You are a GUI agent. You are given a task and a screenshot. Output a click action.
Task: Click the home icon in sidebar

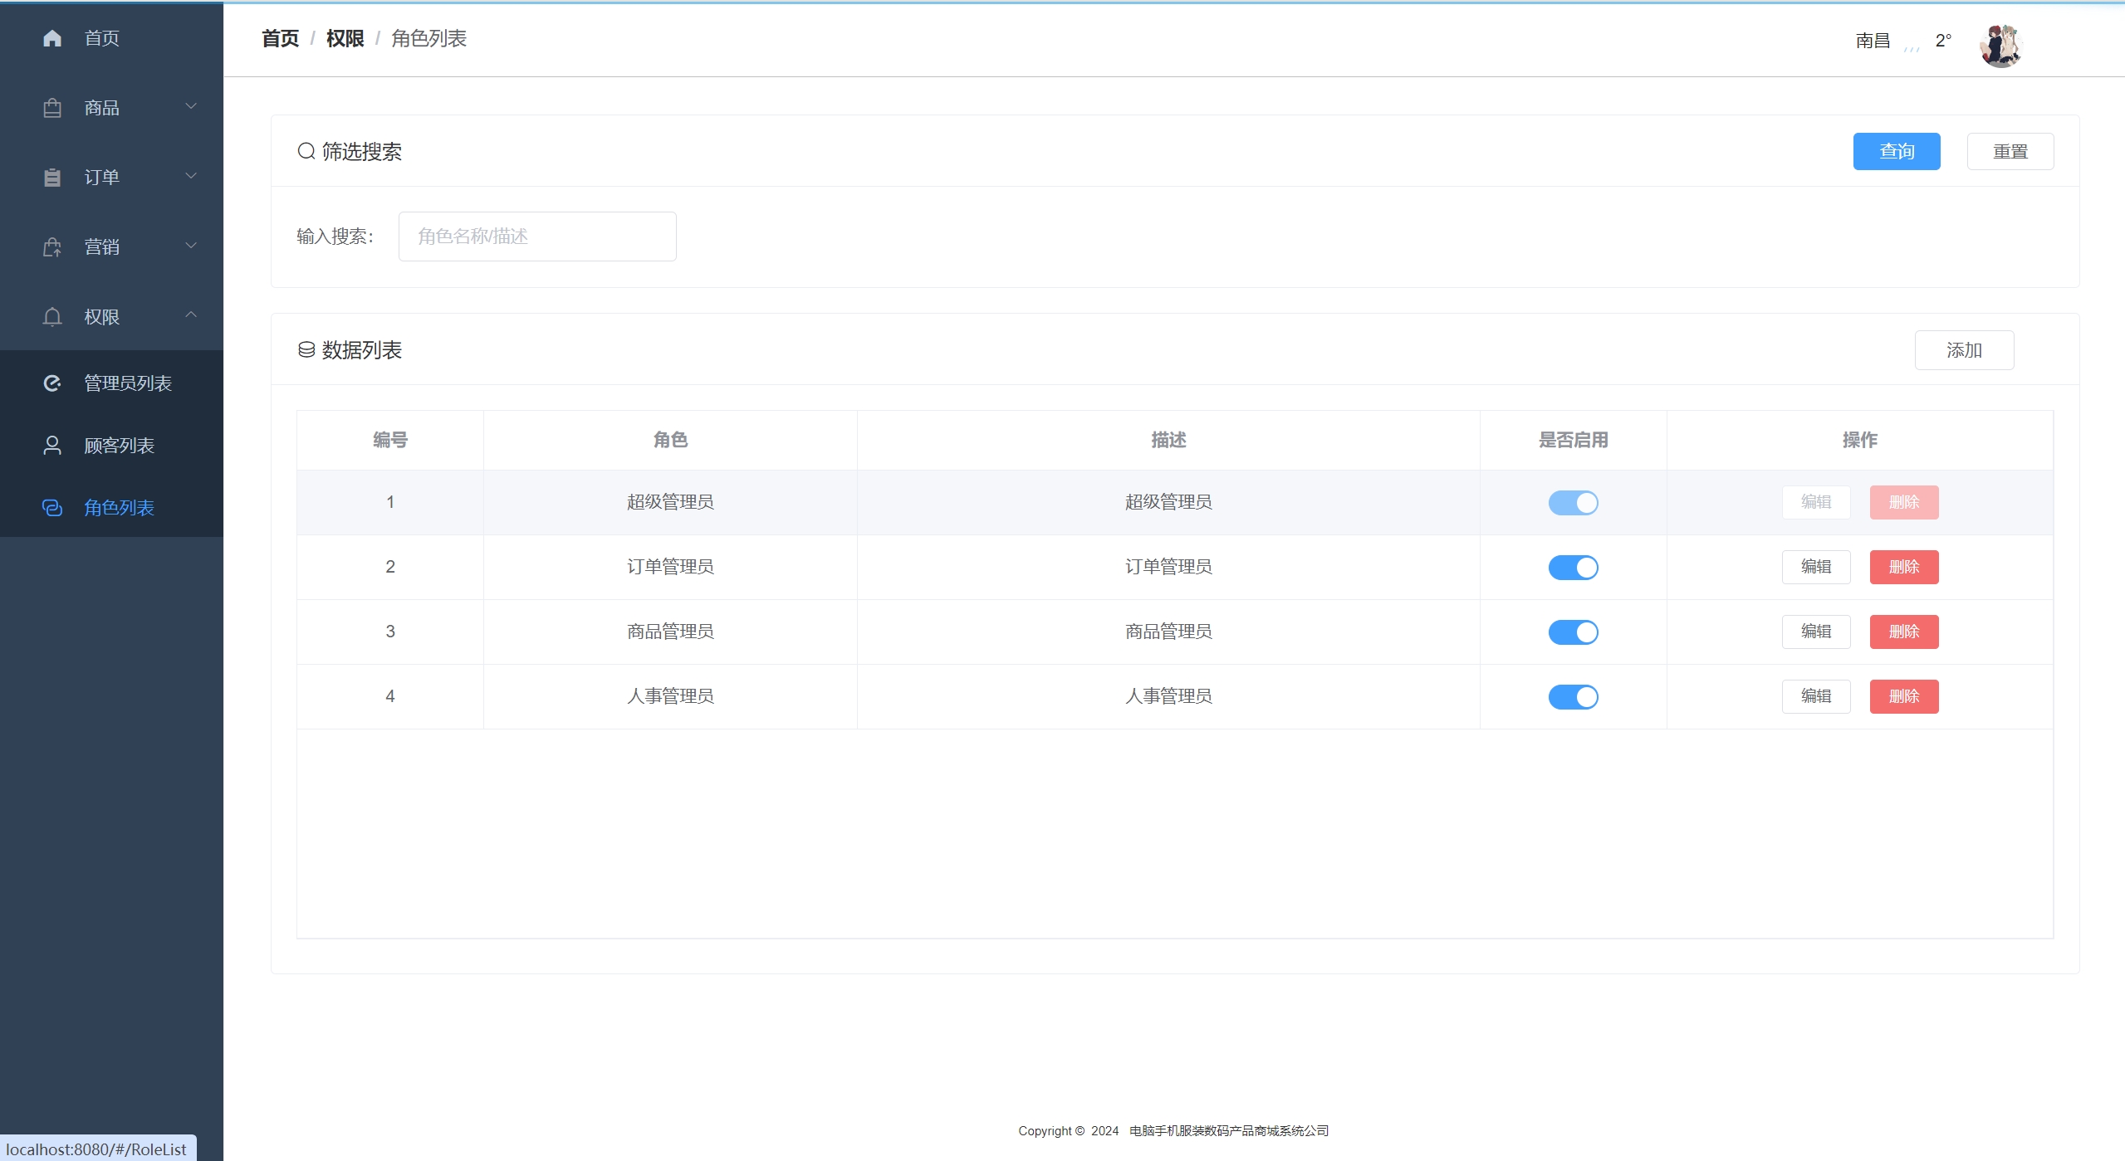(x=52, y=38)
